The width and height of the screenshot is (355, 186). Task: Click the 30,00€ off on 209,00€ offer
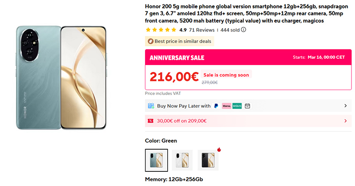click(x=182, y=121)
